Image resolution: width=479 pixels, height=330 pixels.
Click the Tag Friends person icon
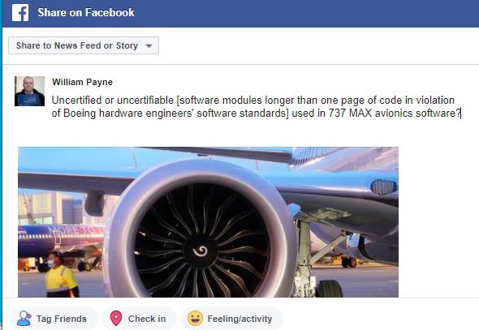pos(24,319)
